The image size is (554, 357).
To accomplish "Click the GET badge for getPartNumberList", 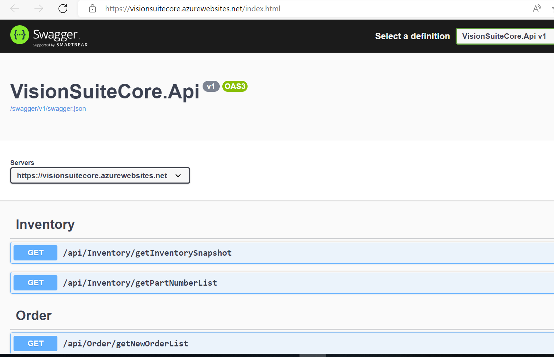I will pyautogui.click(x=35, y=283).
